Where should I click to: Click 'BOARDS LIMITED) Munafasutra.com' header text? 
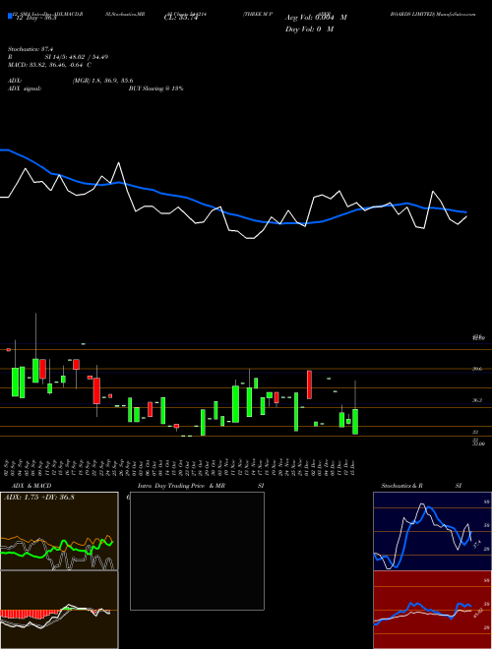[x=432, y=14]
